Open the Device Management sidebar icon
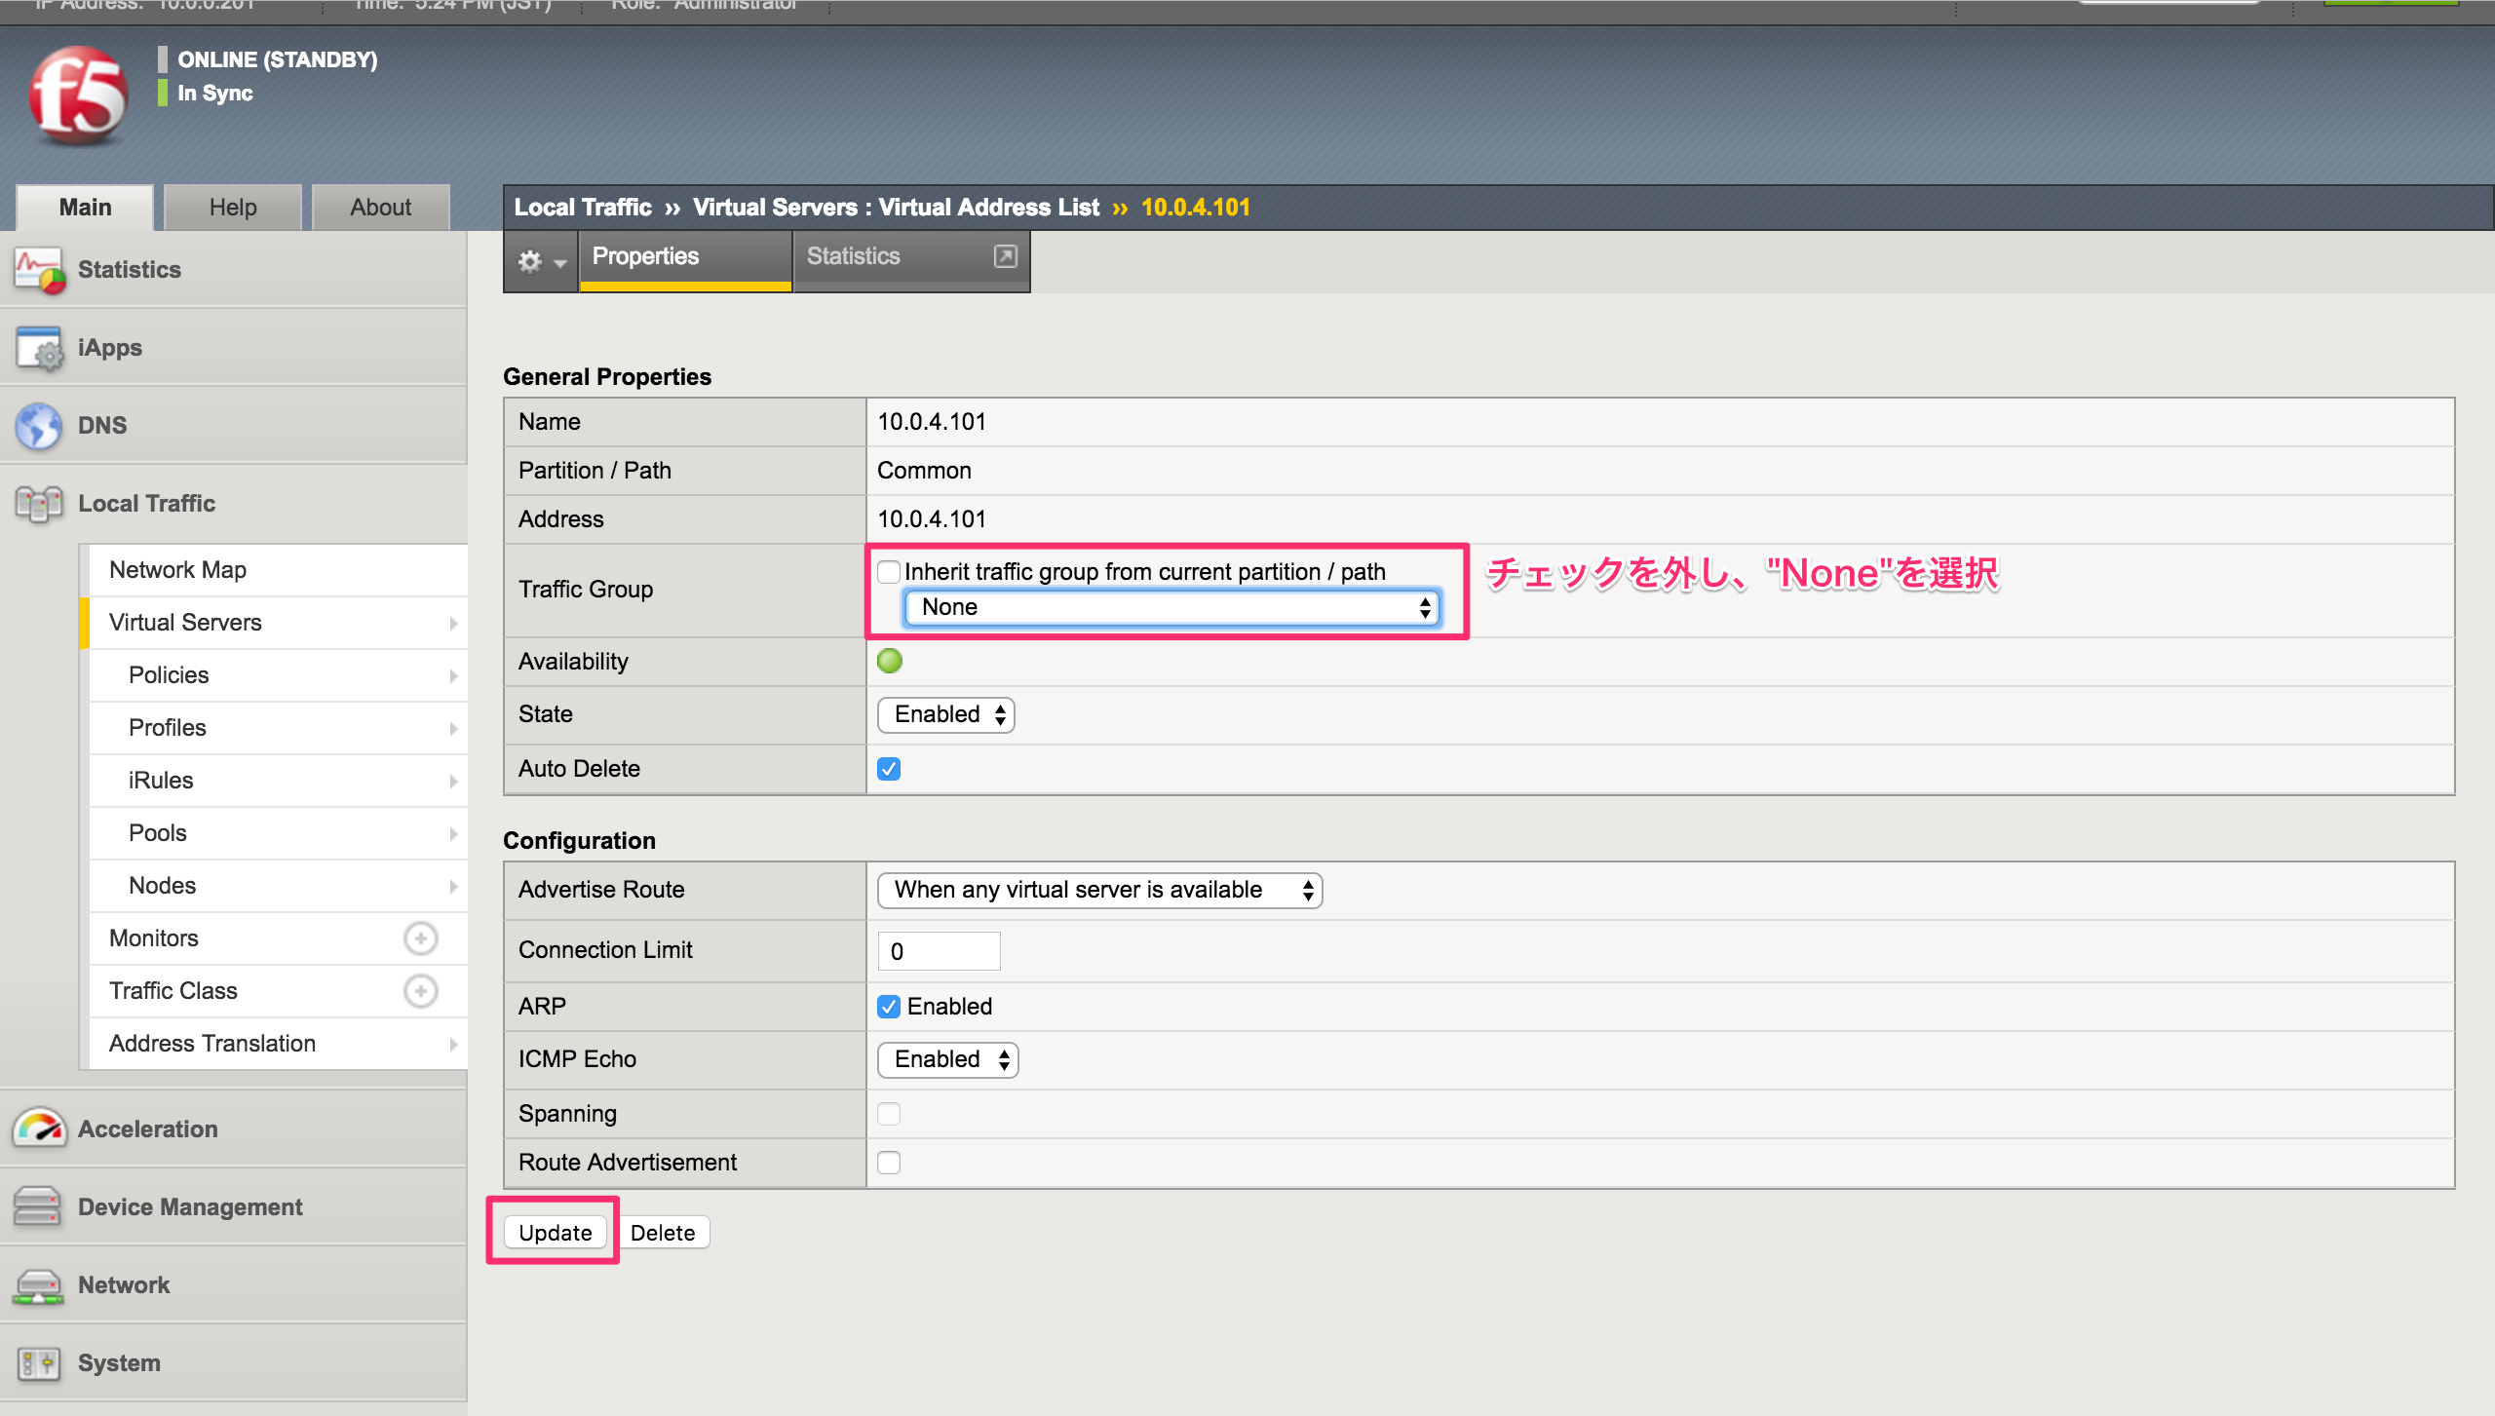This screenshot has width=2495, height=1416. pyautogui.click(x=39, y=1206)
